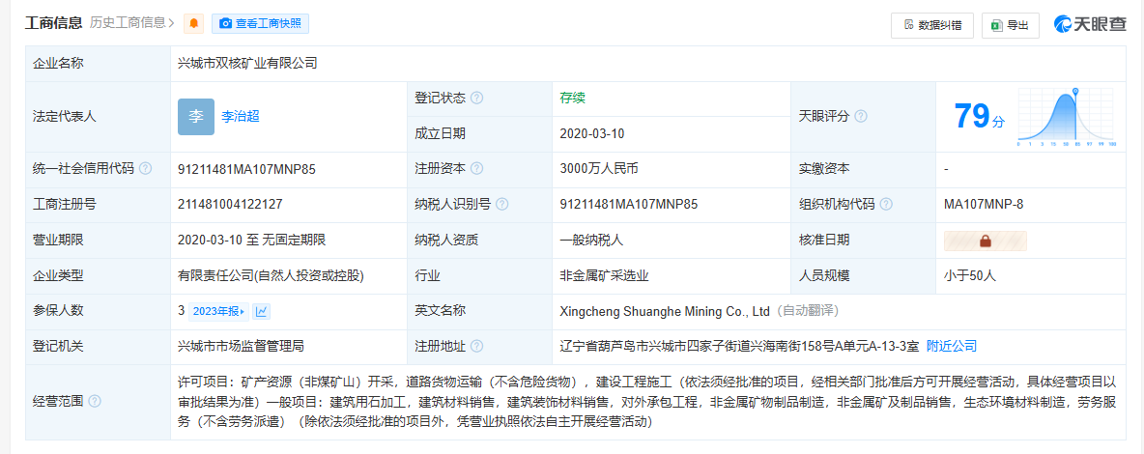The width and height of the screenshot is (1144, 454).
Task: Click industry value 非金属矿采选业
Action: (604, 275)
